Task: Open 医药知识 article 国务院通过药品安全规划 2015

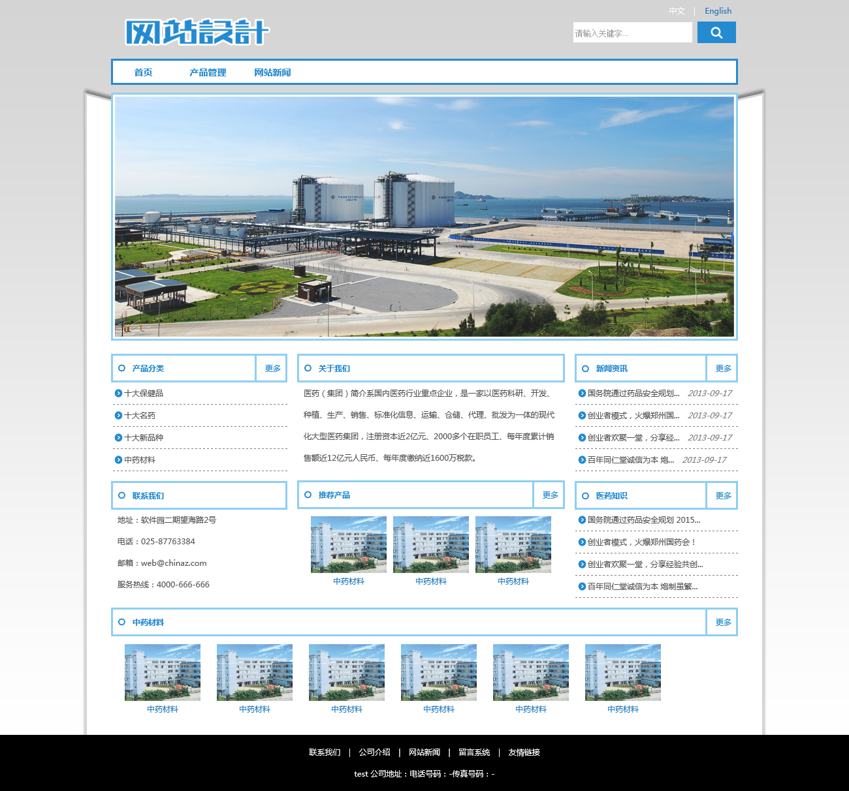Action: (x=643, y=520)
